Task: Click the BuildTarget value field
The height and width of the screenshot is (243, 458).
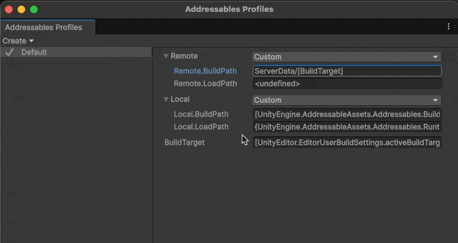Action: point(347,143)
